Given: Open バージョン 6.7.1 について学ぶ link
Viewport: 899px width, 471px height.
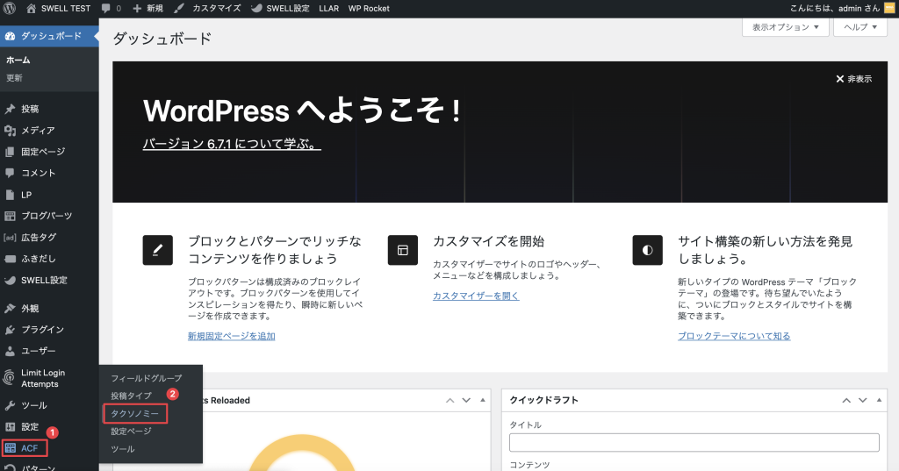Looking at the screenshot, I should pyautogui.click(x=232, y=144).
